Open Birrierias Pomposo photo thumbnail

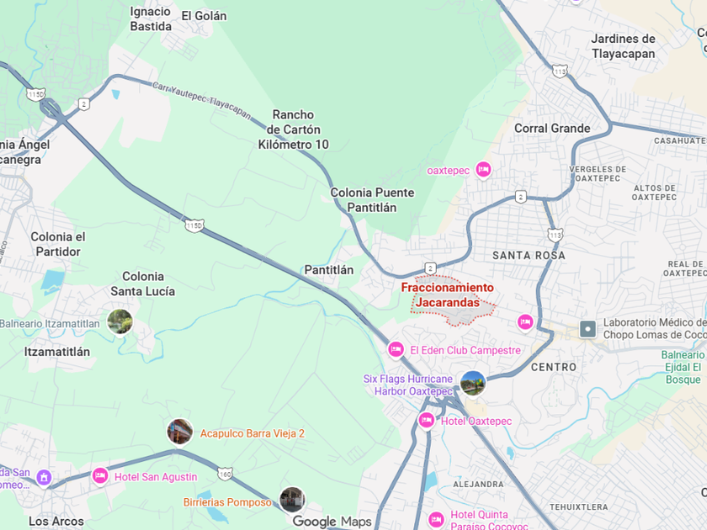click(x=292, y=500)
